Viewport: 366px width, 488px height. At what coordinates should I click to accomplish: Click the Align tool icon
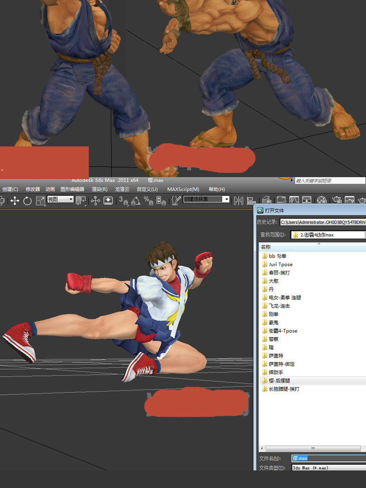point(251,201)
